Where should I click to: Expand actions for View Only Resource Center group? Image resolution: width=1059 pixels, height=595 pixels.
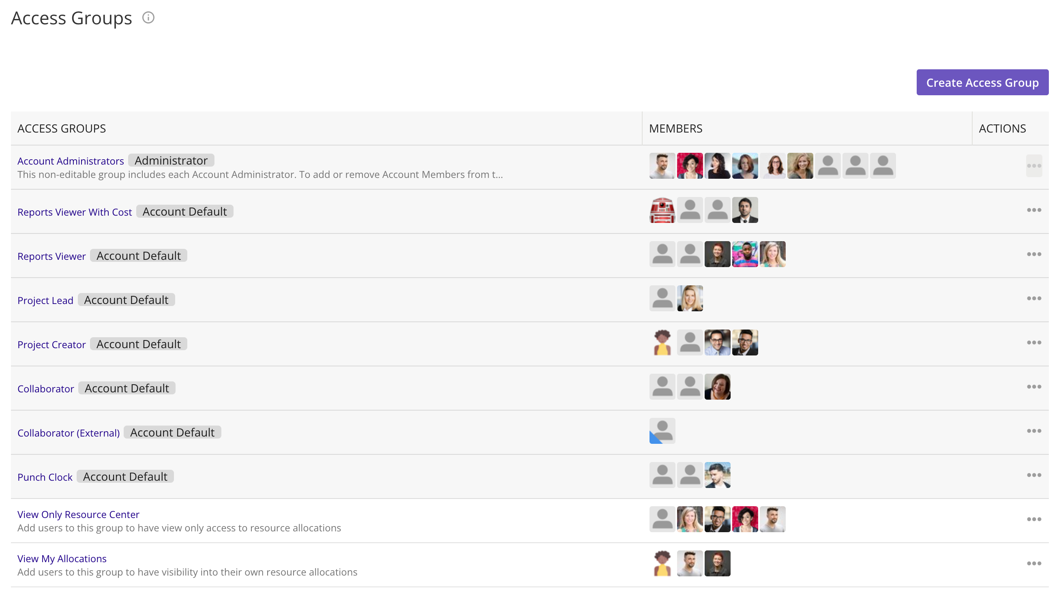click(x=1034, y=519)
